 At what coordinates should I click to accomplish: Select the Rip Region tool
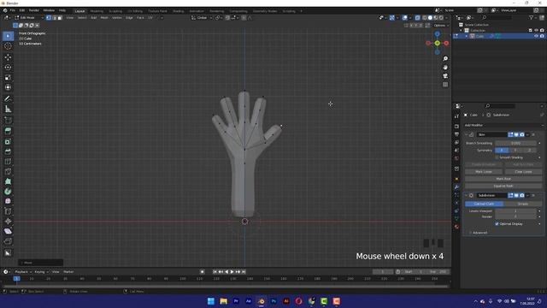click(8, 241)
